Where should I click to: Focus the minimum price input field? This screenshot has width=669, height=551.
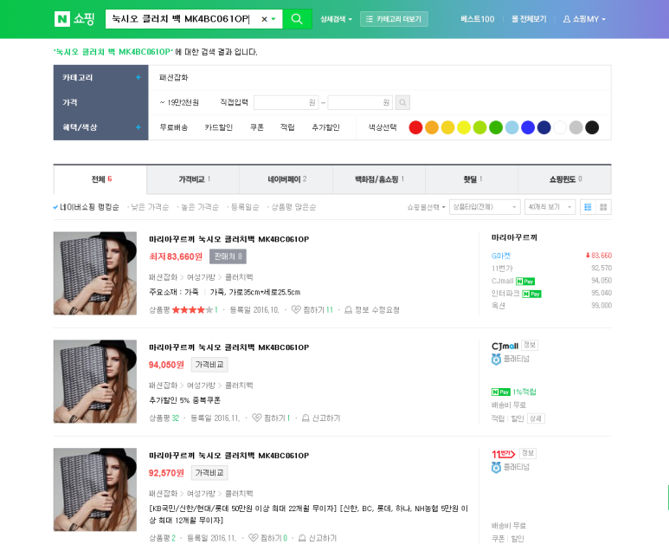pyautogui.click(x=286, y=102)
